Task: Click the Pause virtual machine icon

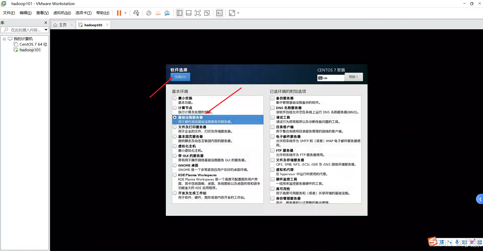Action: 119,13
